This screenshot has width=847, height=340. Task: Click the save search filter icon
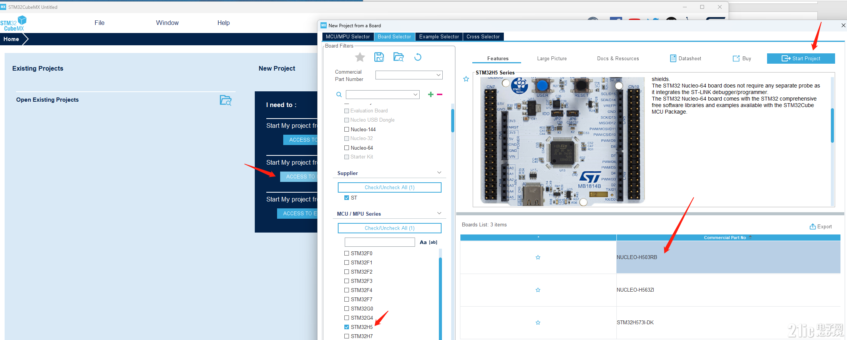[379, 57]
